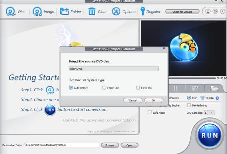Screen dimensions: 227x154
Task: Click the preview playback progress bar
Action: 192,78
